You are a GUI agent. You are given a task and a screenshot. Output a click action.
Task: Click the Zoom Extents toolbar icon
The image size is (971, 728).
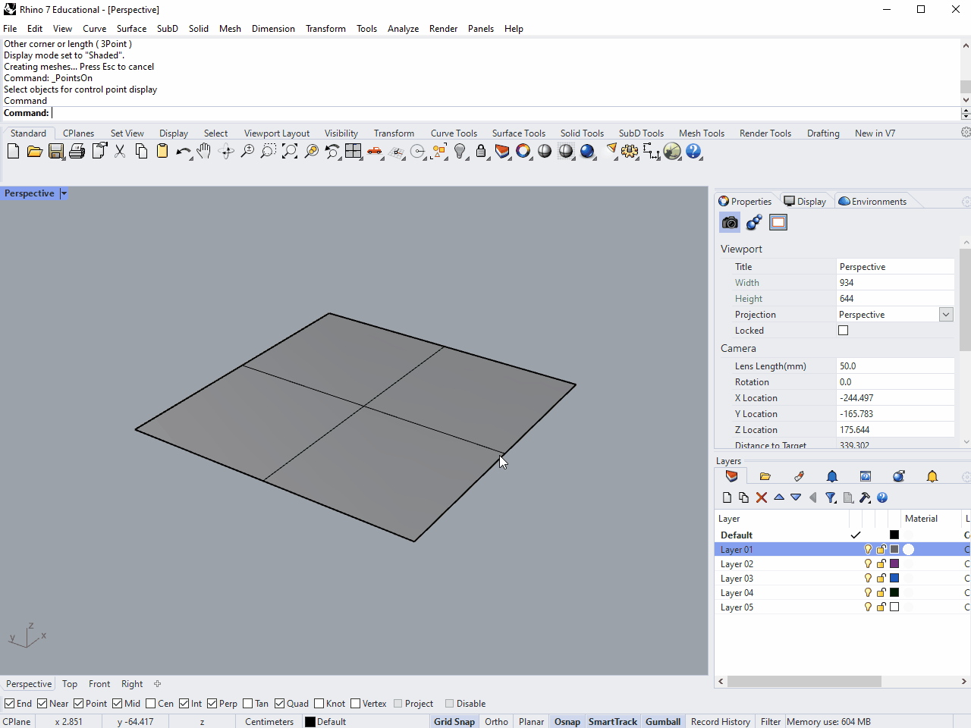pos(290,152)
